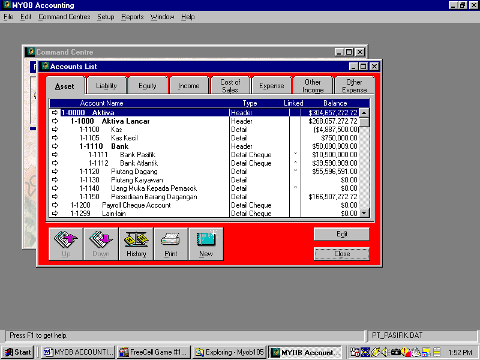Open the File menu
The height and width of the screenshot is (360, 480).
pos(8,17)
